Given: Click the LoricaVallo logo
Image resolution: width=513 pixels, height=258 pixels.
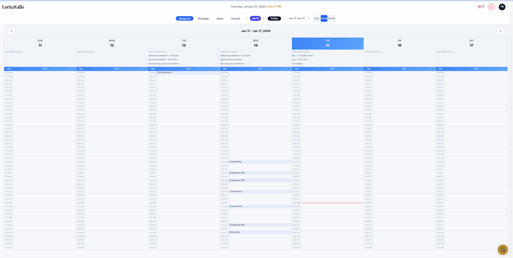Looking at the screenshot, I should (x=13, y=7).
